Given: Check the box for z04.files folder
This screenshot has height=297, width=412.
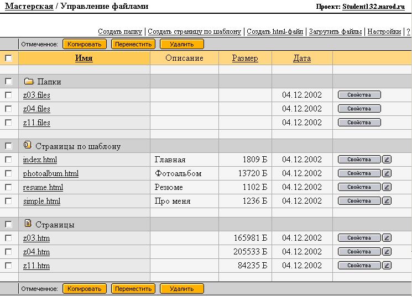Looking at the screenshot, I should (x=8, y=109).
